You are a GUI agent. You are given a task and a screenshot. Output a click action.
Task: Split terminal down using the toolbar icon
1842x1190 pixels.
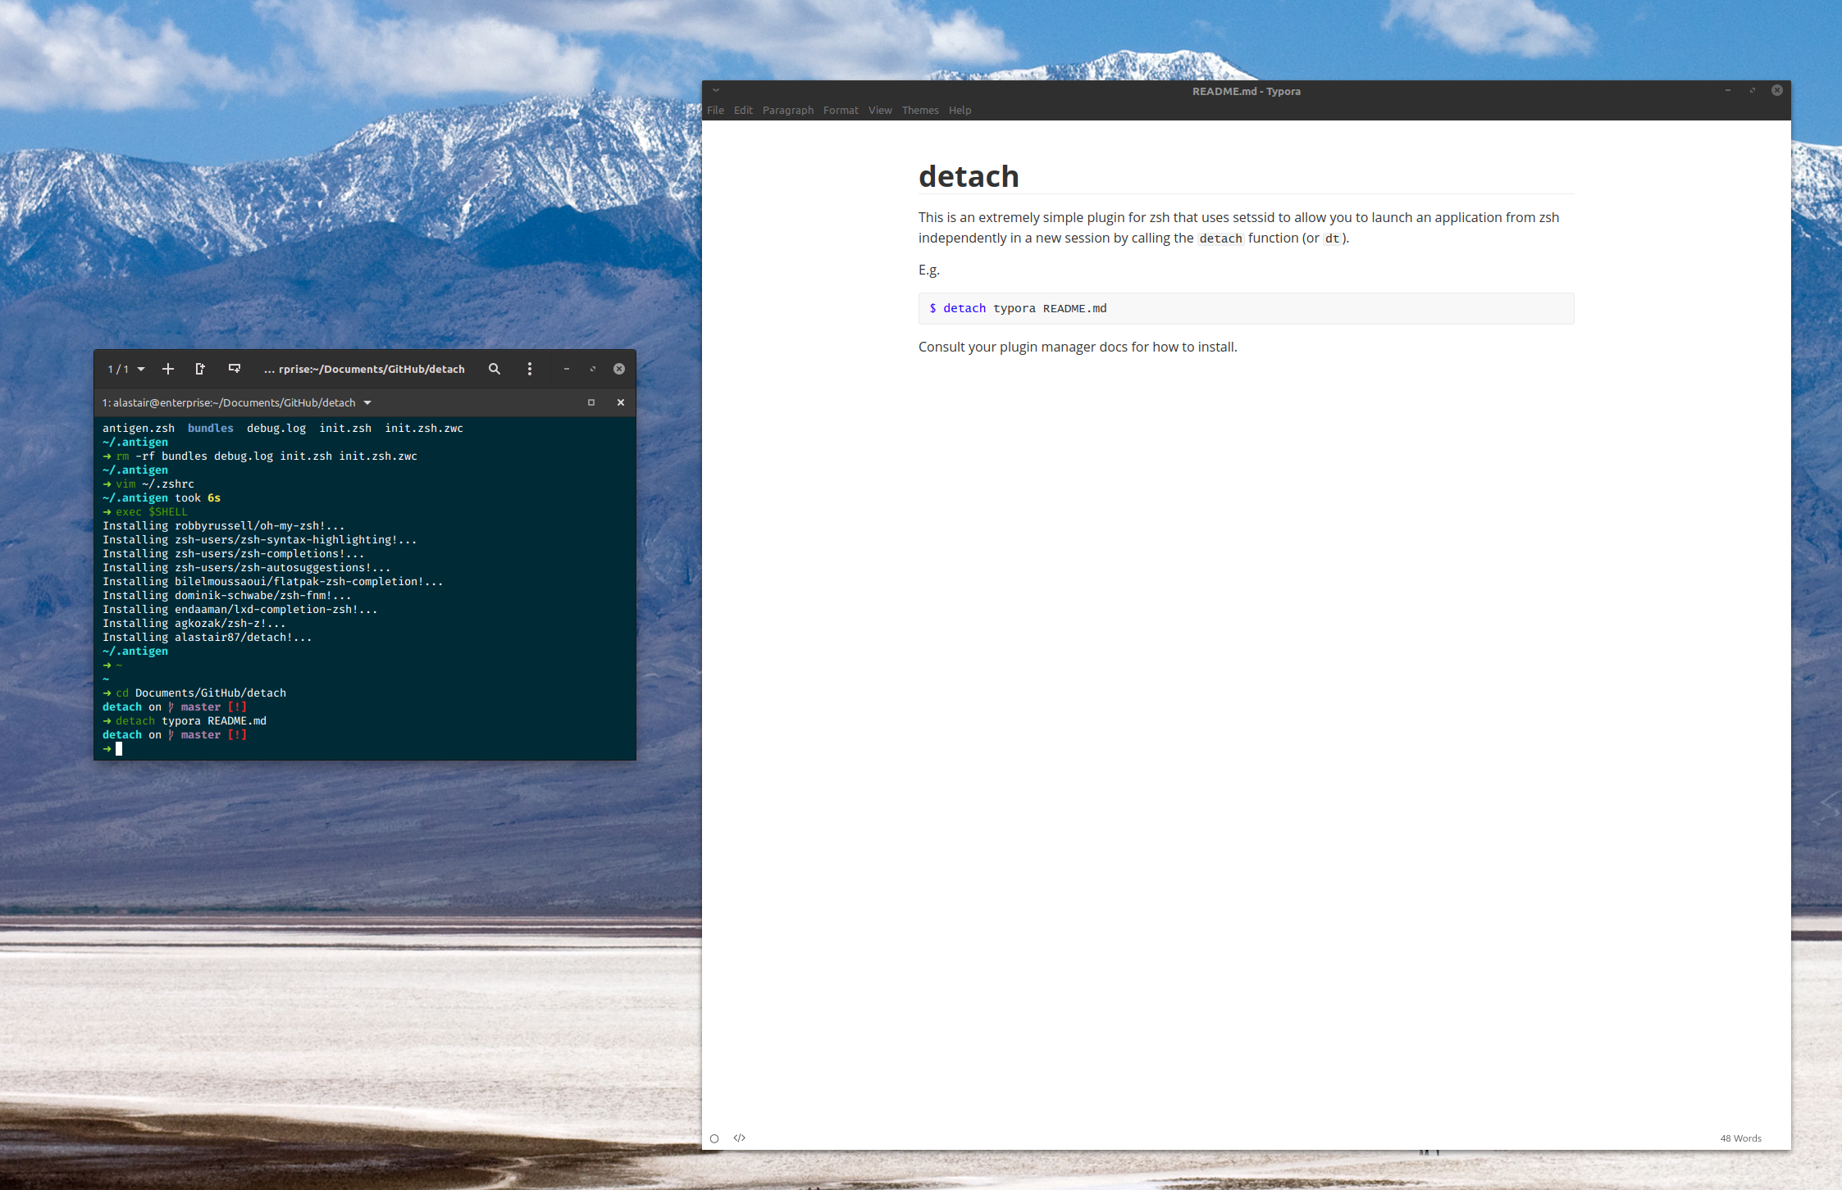point(235,369)
